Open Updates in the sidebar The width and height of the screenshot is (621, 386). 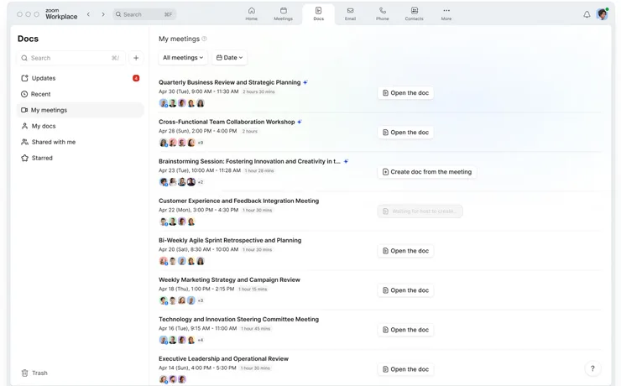point(44,78)
